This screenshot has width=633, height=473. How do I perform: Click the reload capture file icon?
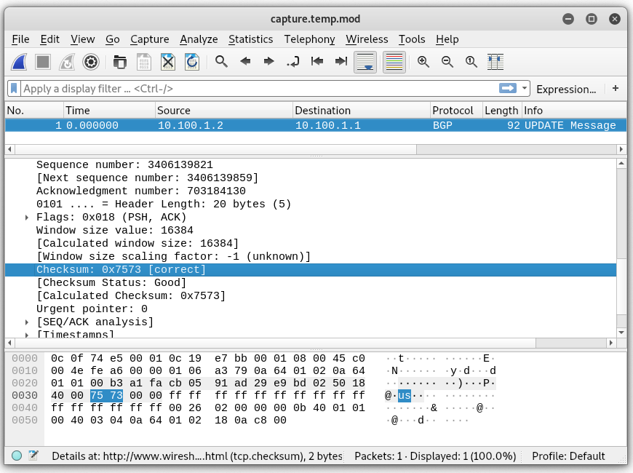[192, 62]
